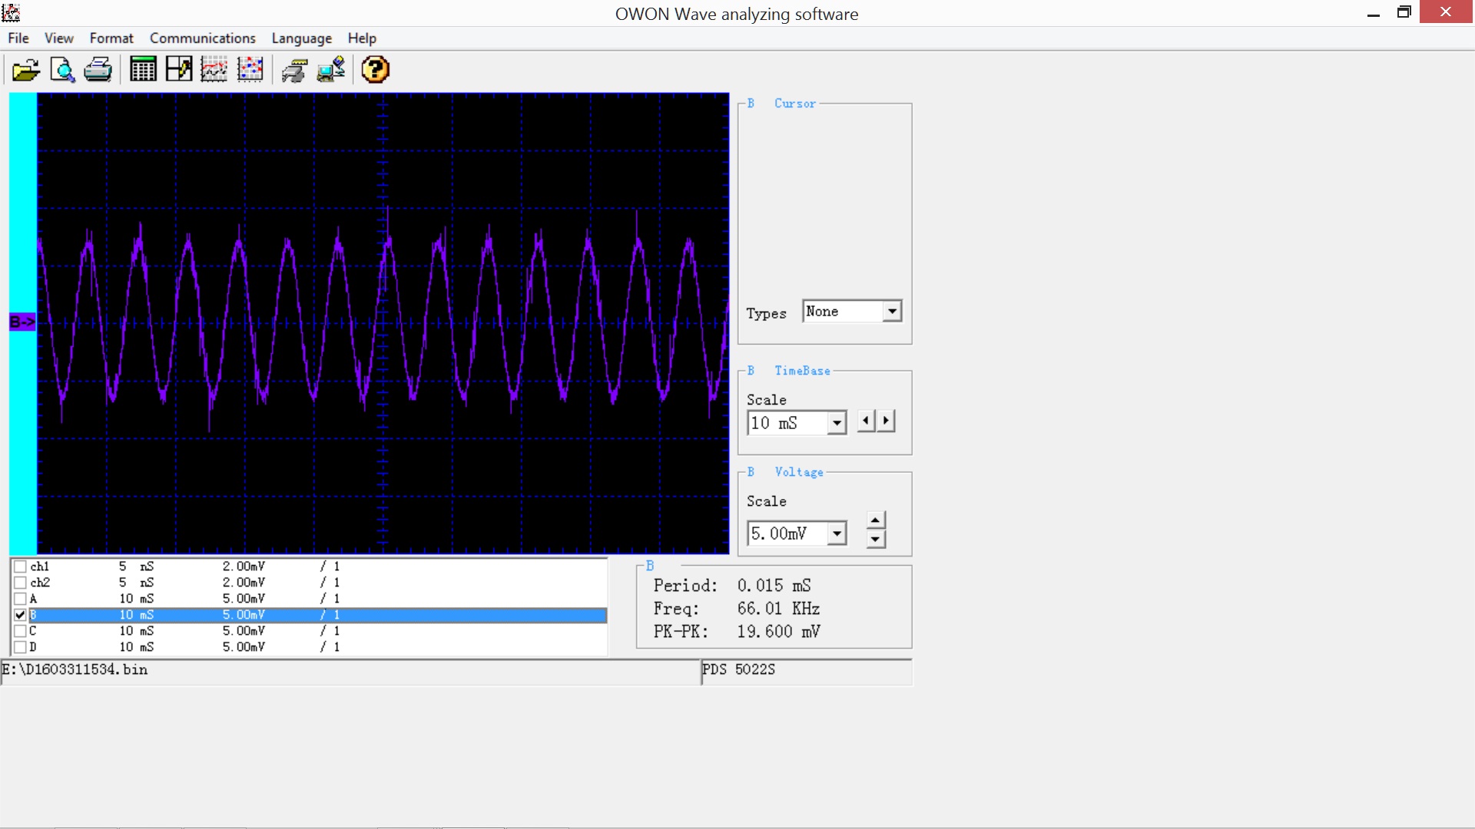
Task: Open Help with the question mark icon
Action: point(376,70)
